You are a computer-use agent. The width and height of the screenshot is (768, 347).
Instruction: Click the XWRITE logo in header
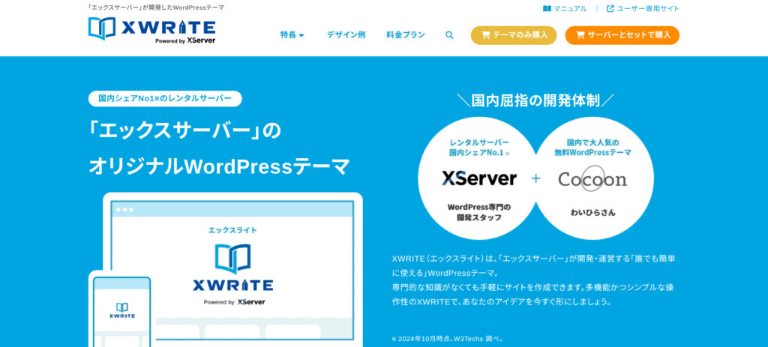(x=151, y=30)
